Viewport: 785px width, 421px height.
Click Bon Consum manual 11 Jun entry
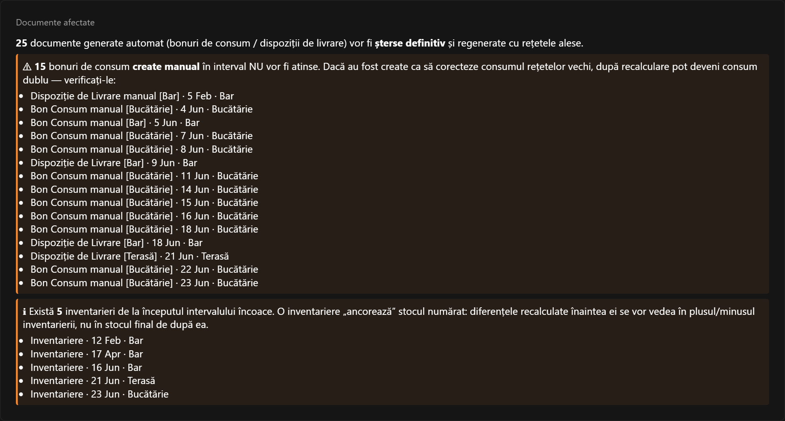click(144, 176)
